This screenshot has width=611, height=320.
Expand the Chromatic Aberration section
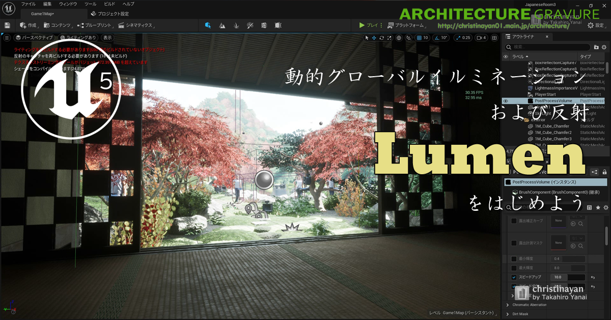click(508, 305)
